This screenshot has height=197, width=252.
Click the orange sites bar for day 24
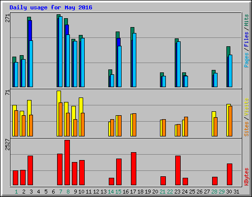click(x=186, y=127)
